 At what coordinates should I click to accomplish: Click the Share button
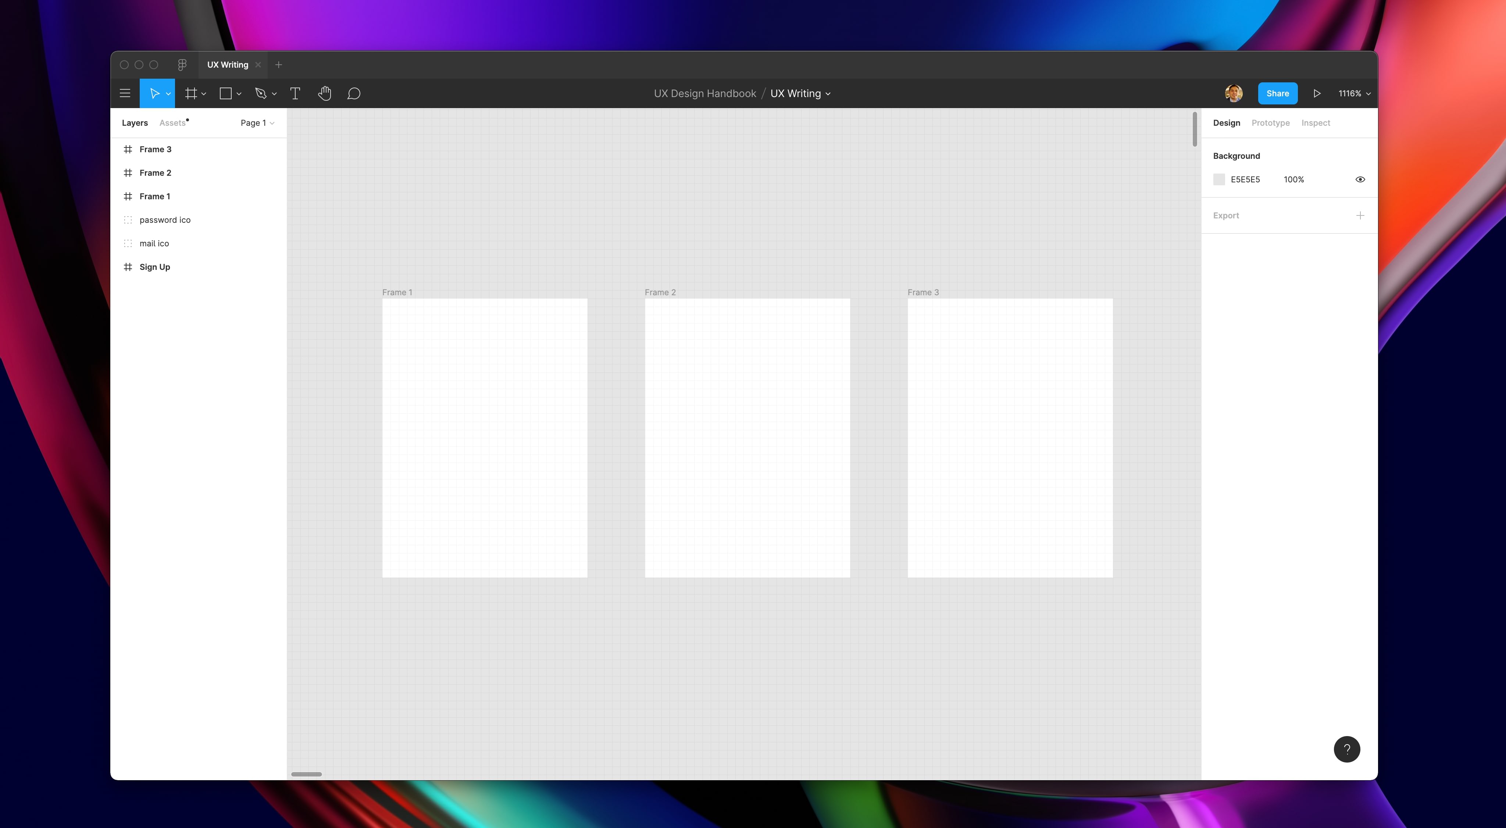1277,93
